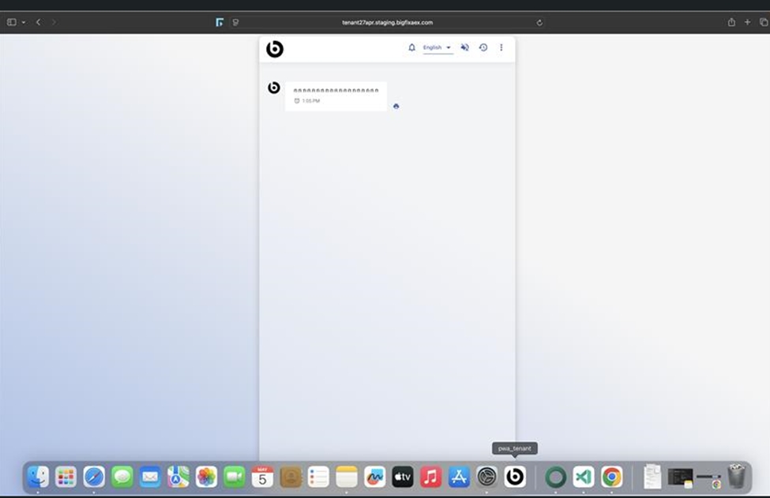Open the minimized Chrome window thumbnail in dock
Screen dimensions: 770x498
pos(708,479)
